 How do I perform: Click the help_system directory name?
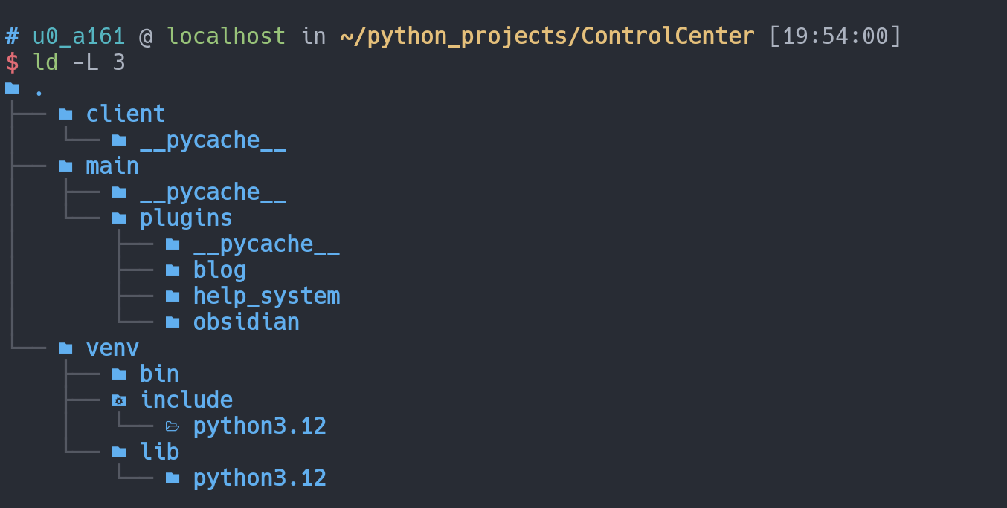(x=266, y=296)
